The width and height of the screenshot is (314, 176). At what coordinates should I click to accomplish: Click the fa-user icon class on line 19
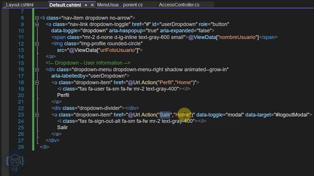coord(96,89)
